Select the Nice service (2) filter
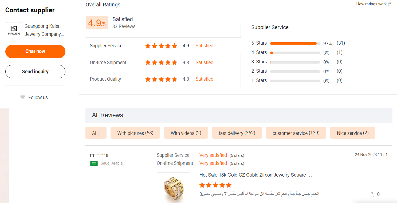Screen dimensions: 397x203 pyautogui.click(x=353, y=133)
